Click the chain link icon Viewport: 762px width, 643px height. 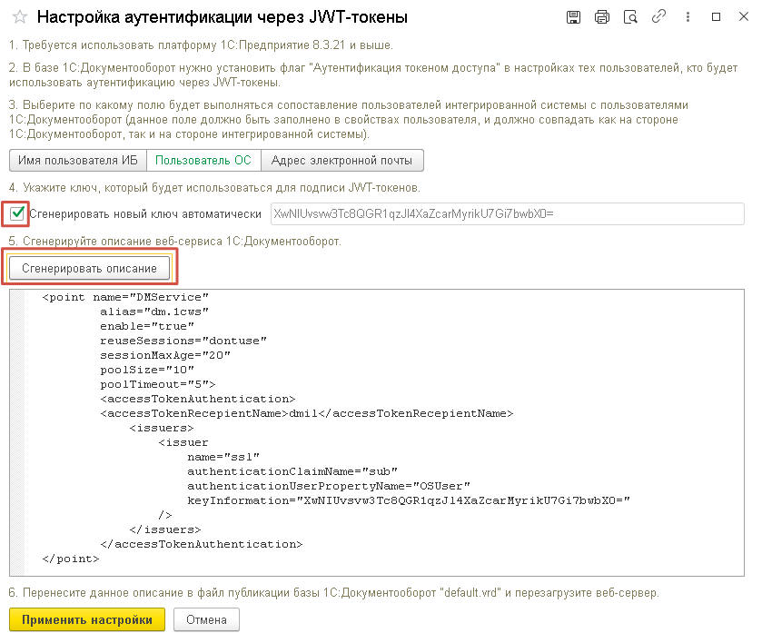click(659, 17)
